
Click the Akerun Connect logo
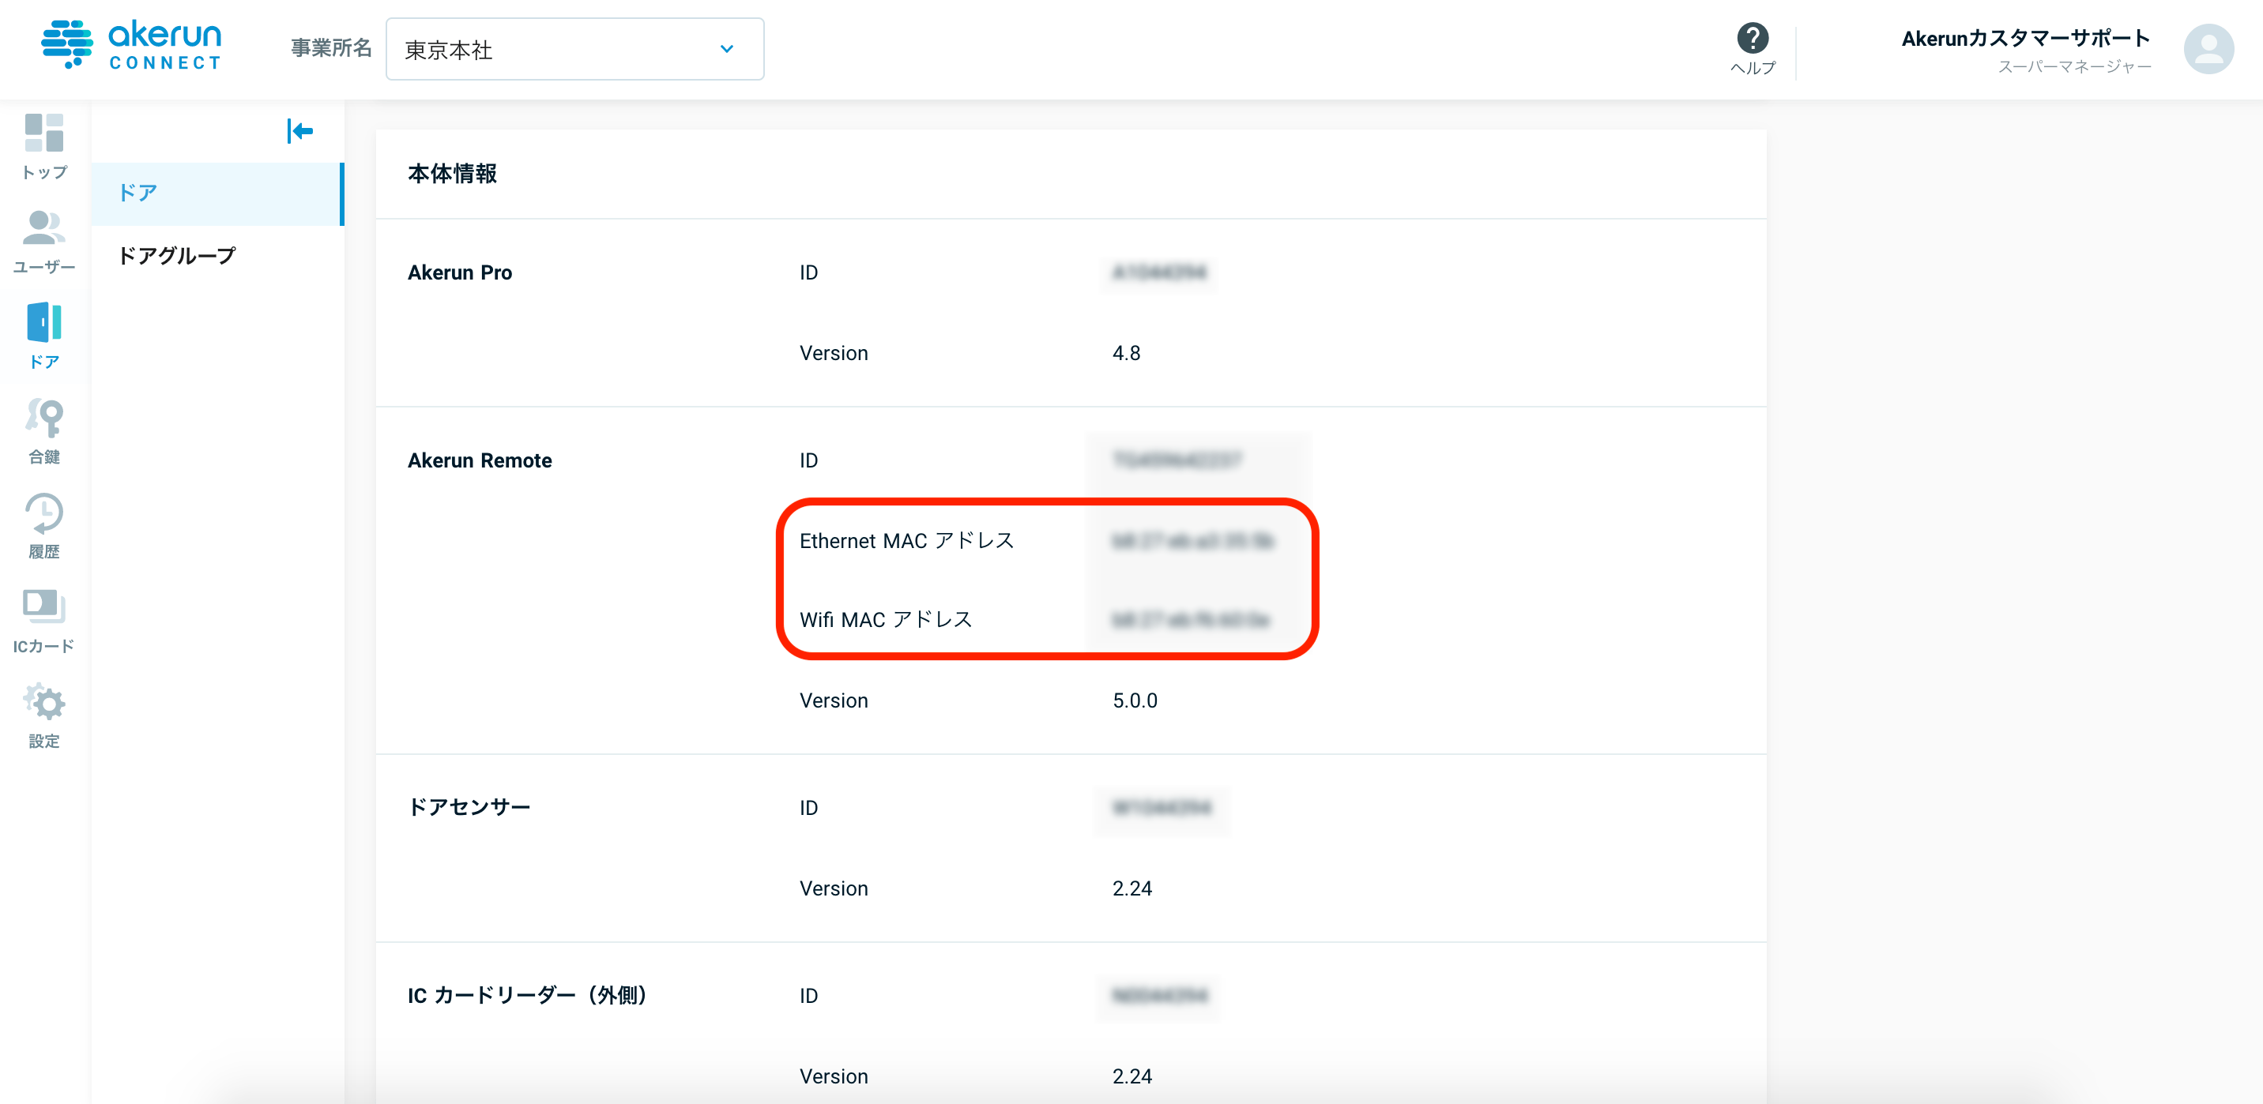(x=132, y=45)
